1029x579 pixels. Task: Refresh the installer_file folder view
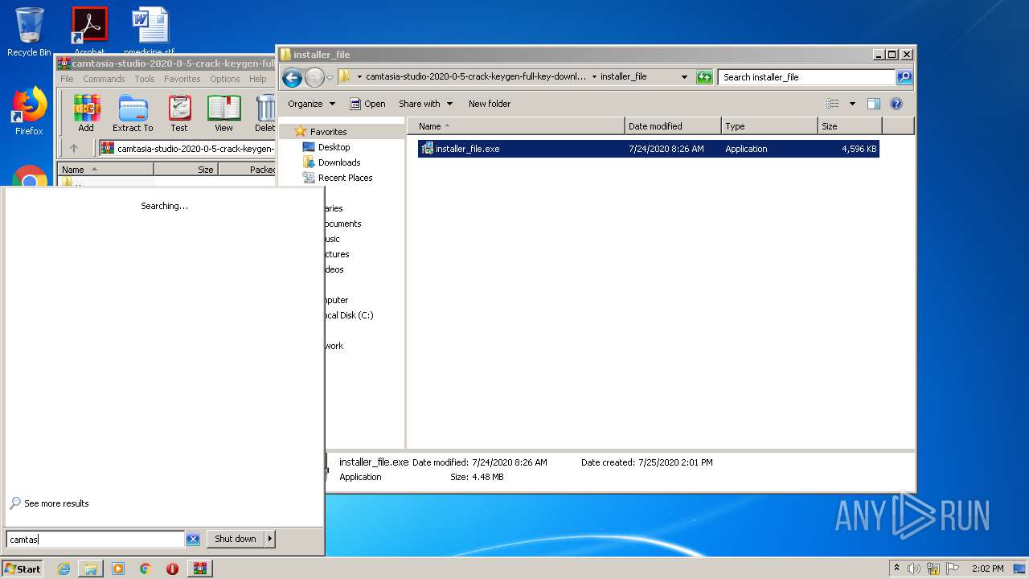pos(704,77)
